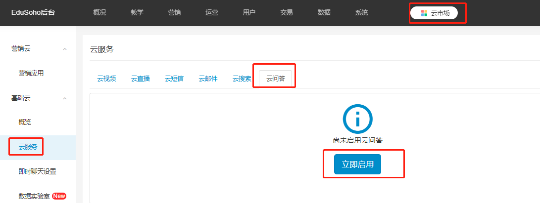Open the 交易 top menu
Screen dimensions: 540x203
pos(287,13)
